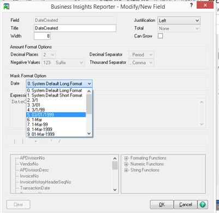Screen dimensions: 219x213
Task: Click field list scroll up arrow
Action: pos(115,159)
